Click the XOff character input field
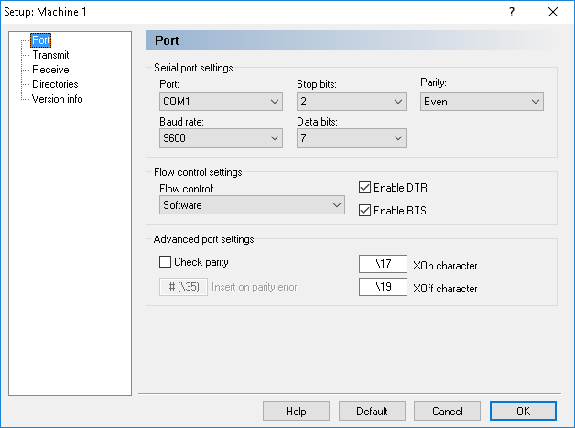This screenshot has height=428, width=575. (x=383, y=288)
